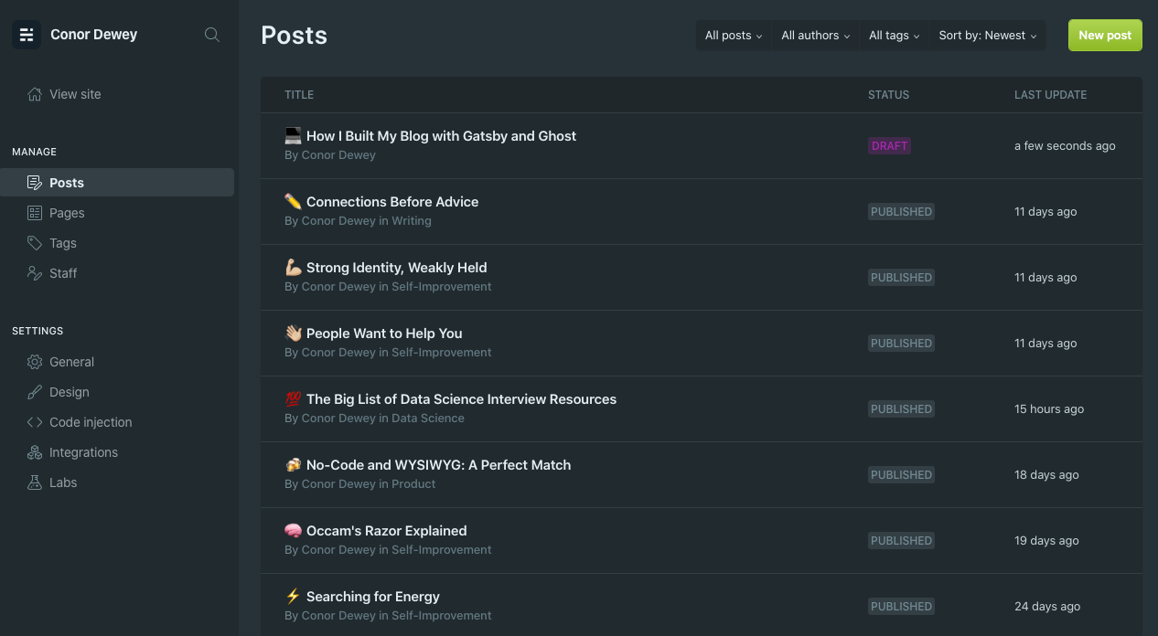Image resolution: width=1158 pixels, height=636 pixels.
Task: Open the All tags filter dropdown
Action: pyautogui.click(x=894, y=36)
